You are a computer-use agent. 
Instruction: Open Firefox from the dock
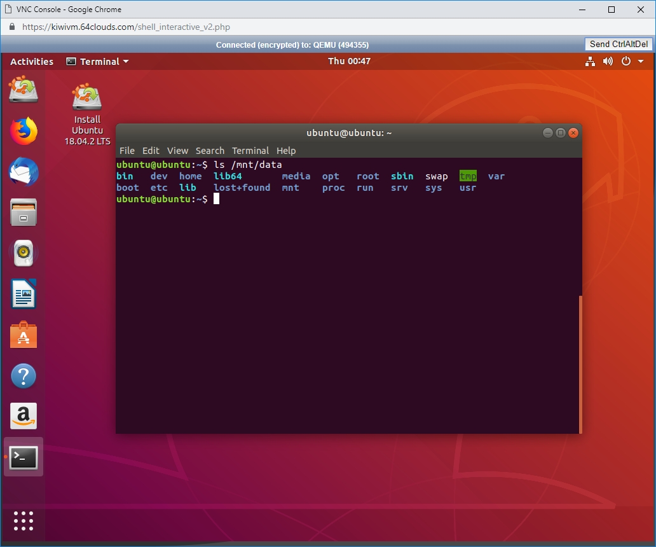[x=24, y=132]
